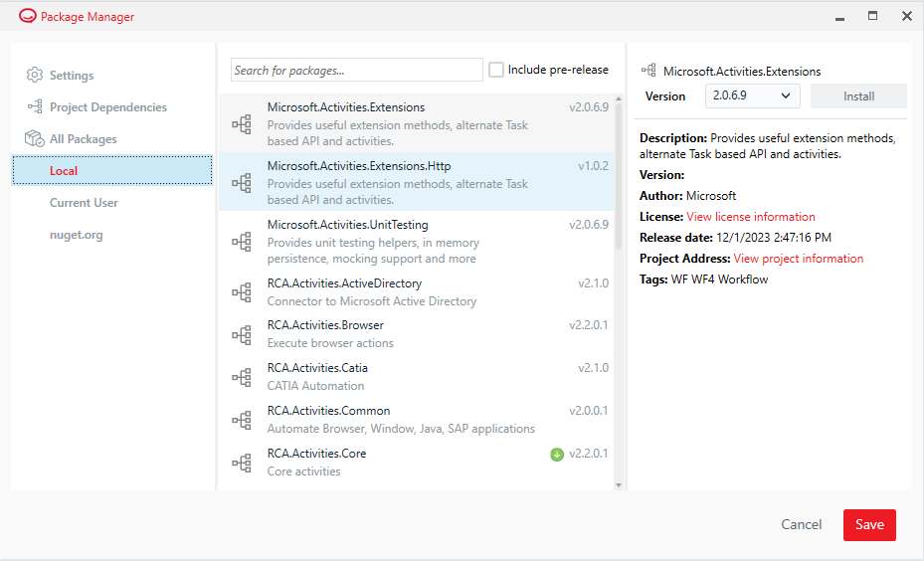Open View license information link
Screen dimensions: 924x561
coord(751,216)
